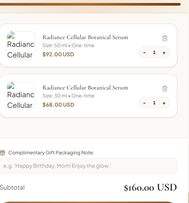Open the 50 ml Radiance Cellular Botanical Serum title
The height and width of the screenshot is (203, 189).
click(85, 37)
